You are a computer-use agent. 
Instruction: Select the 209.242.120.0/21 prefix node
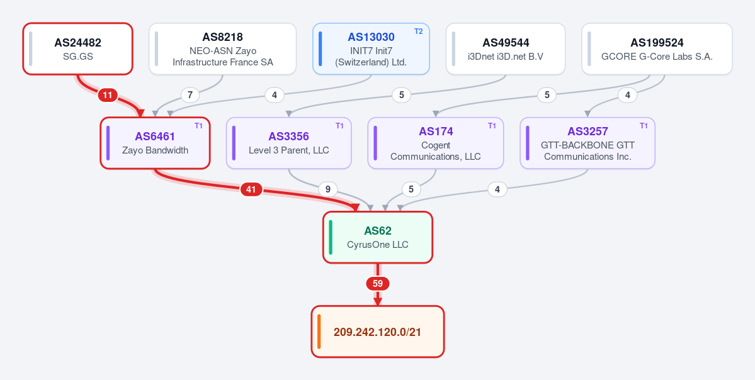(378, 332)
